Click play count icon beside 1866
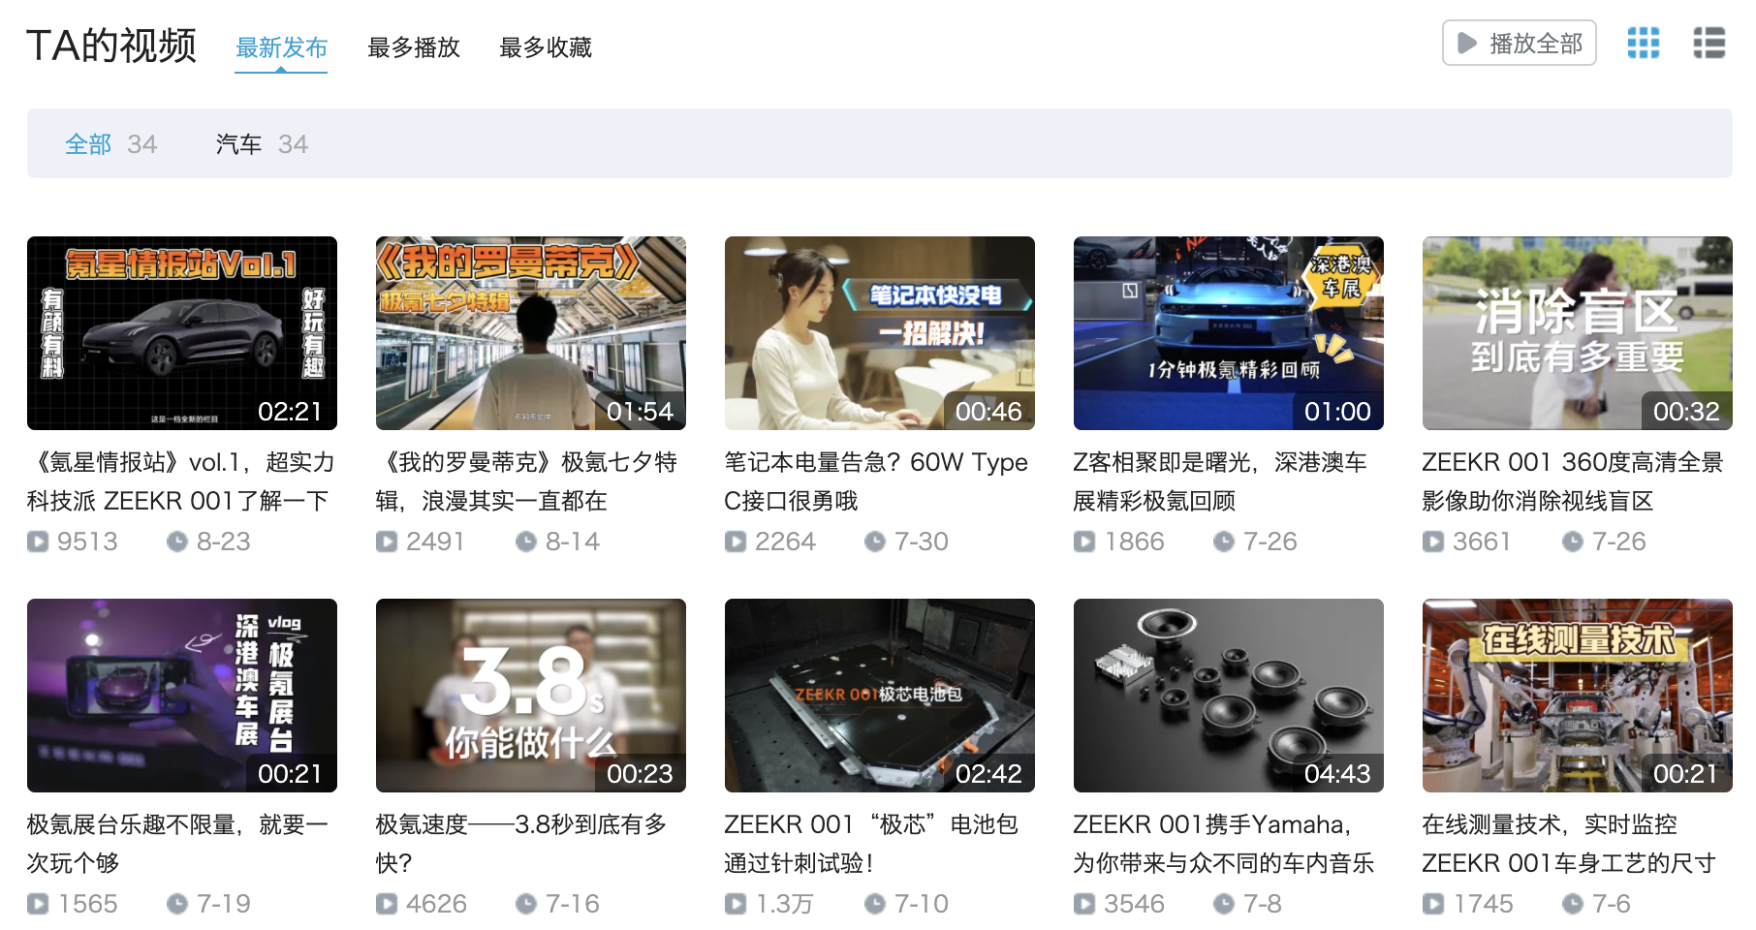The width and height of the screenshot is (1756, 930). coord(1084,542)
